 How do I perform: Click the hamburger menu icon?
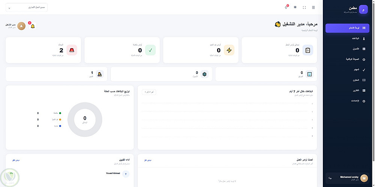point(313,7)
